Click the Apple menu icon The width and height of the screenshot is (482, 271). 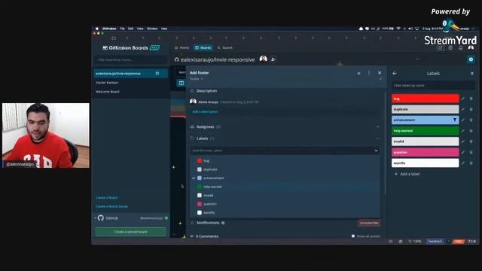click(97, 29)
